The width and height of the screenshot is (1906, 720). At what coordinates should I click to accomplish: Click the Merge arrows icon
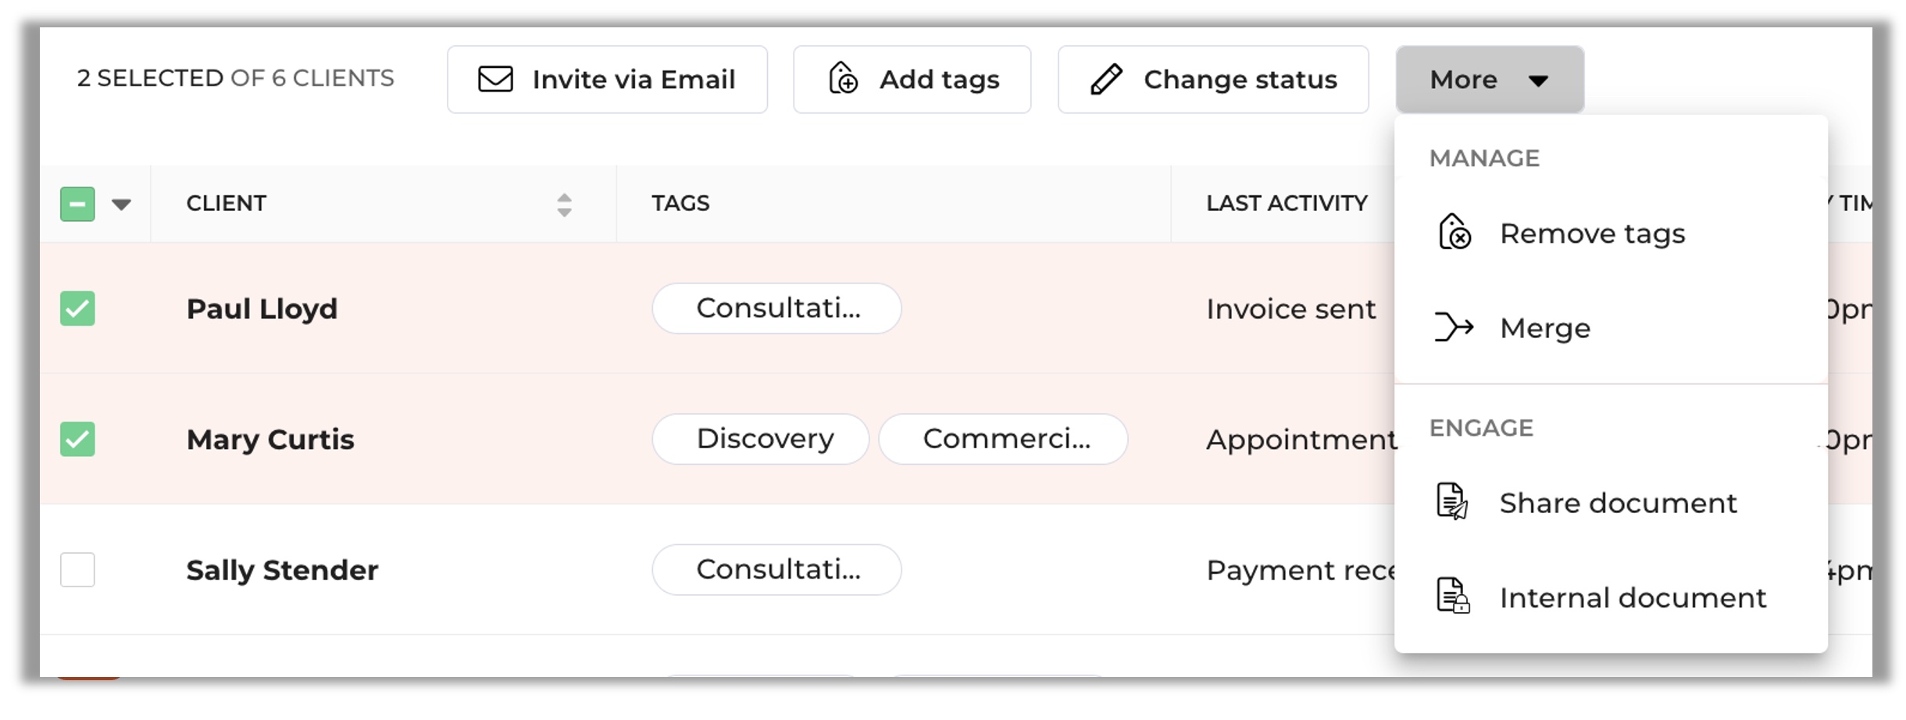tap(1454, 327)
